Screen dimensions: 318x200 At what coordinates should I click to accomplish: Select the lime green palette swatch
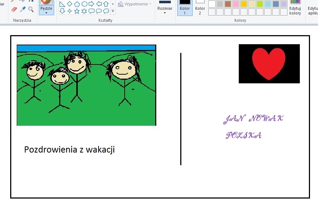click(259, 4)
